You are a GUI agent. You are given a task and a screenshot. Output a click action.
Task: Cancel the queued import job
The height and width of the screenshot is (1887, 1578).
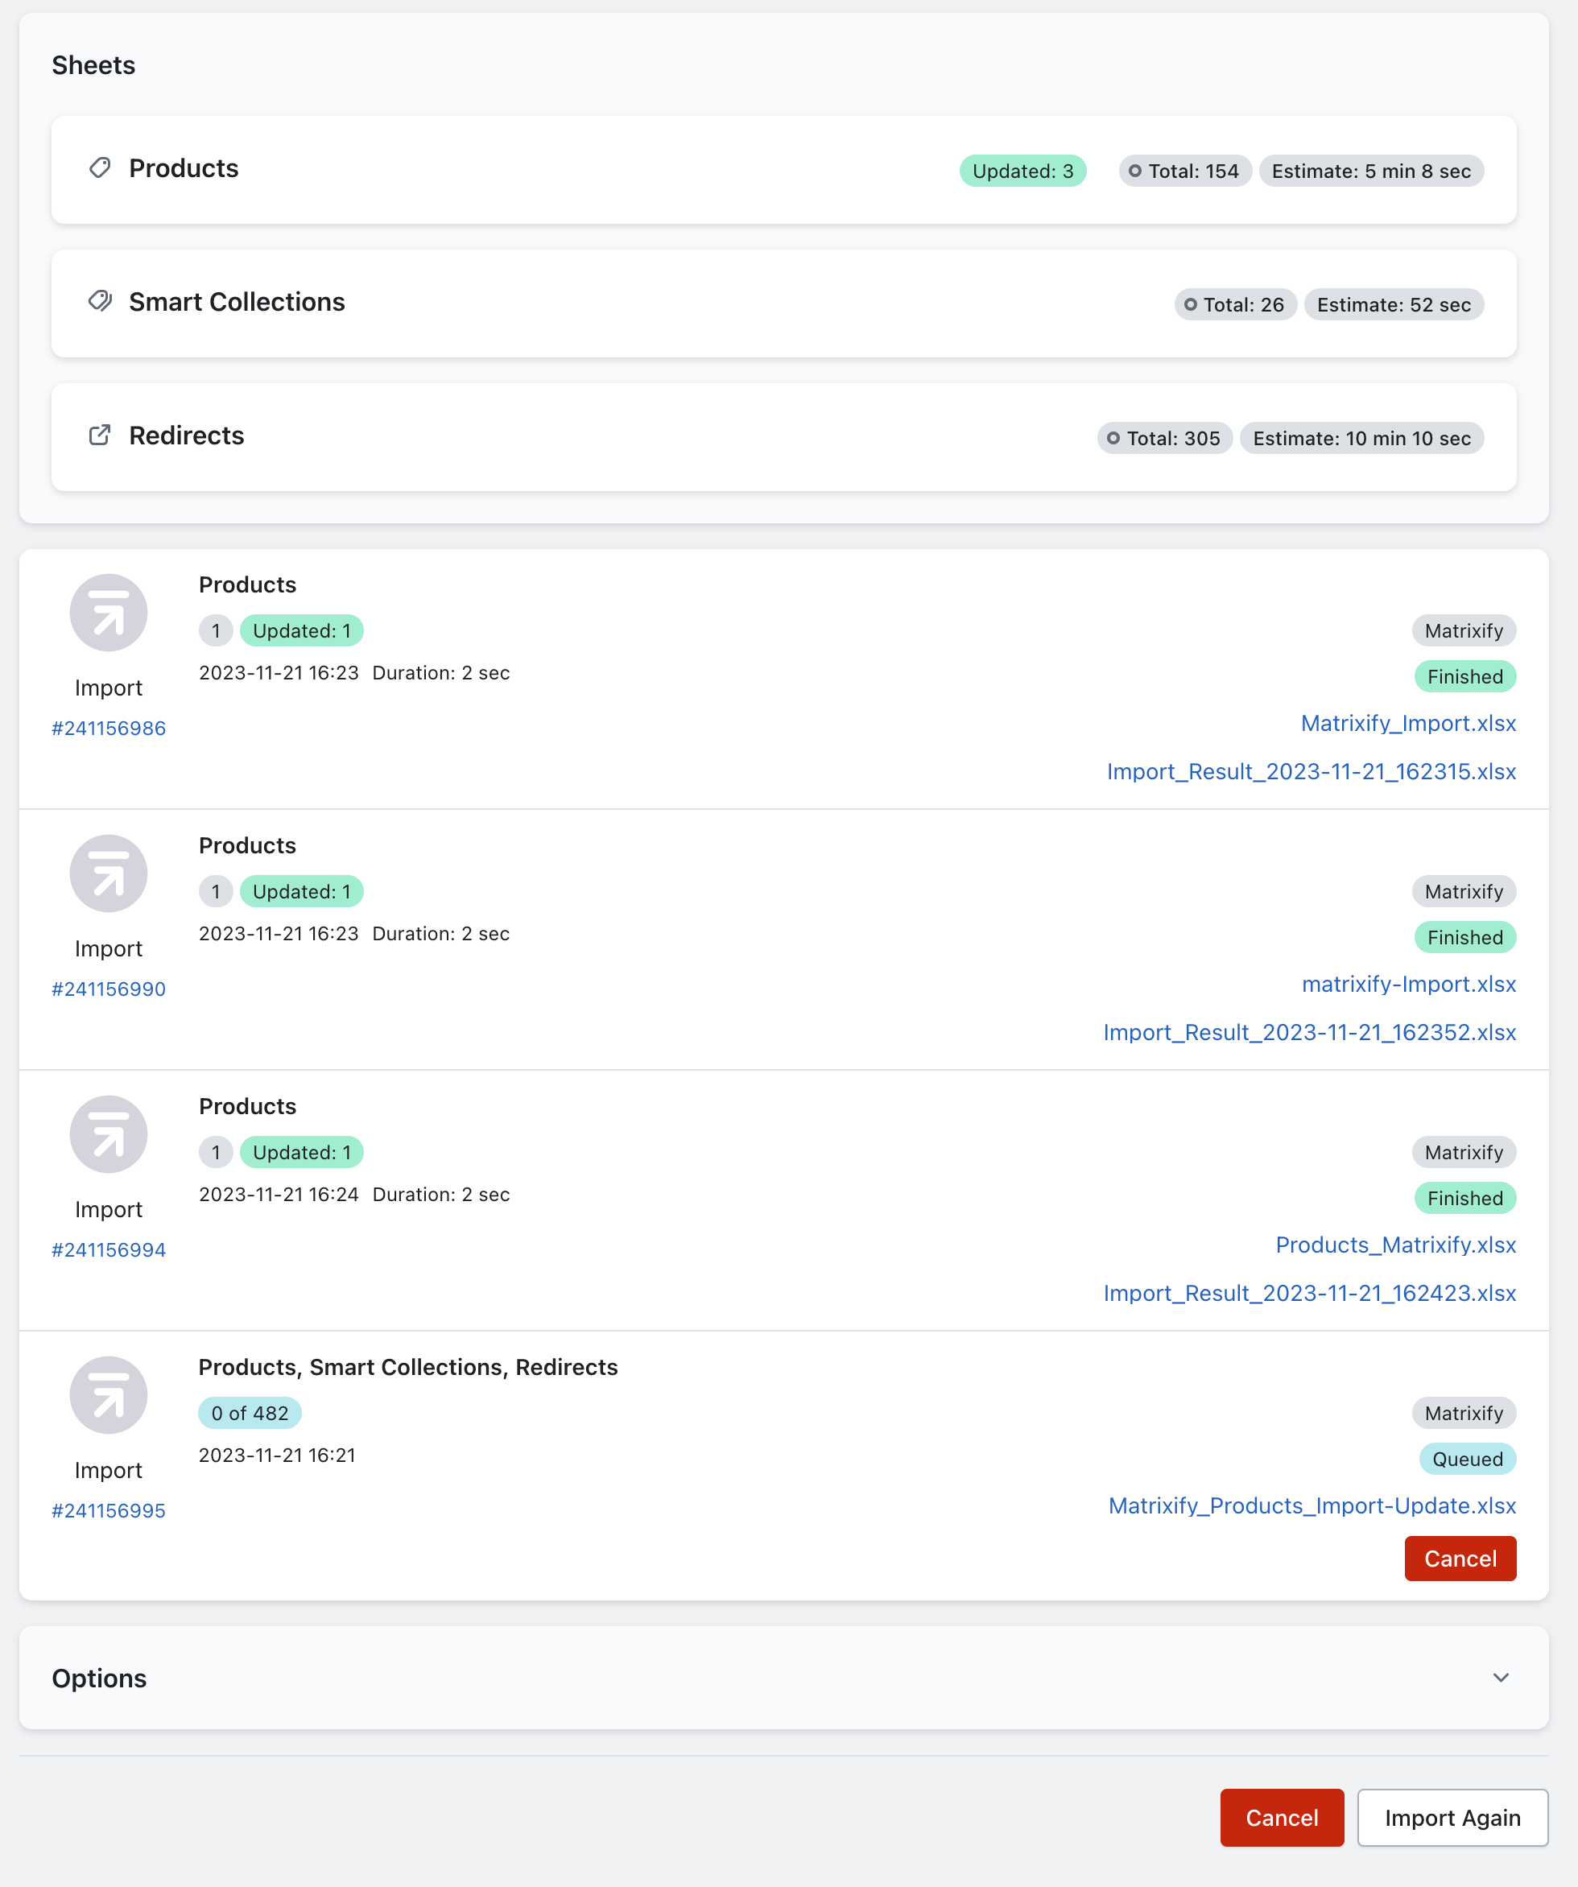point(1460,1559)
